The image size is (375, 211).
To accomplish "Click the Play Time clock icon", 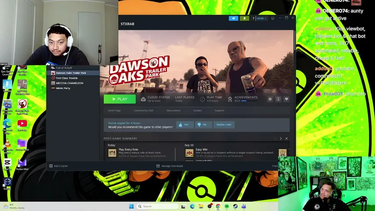I will click(x=202, y=99).
